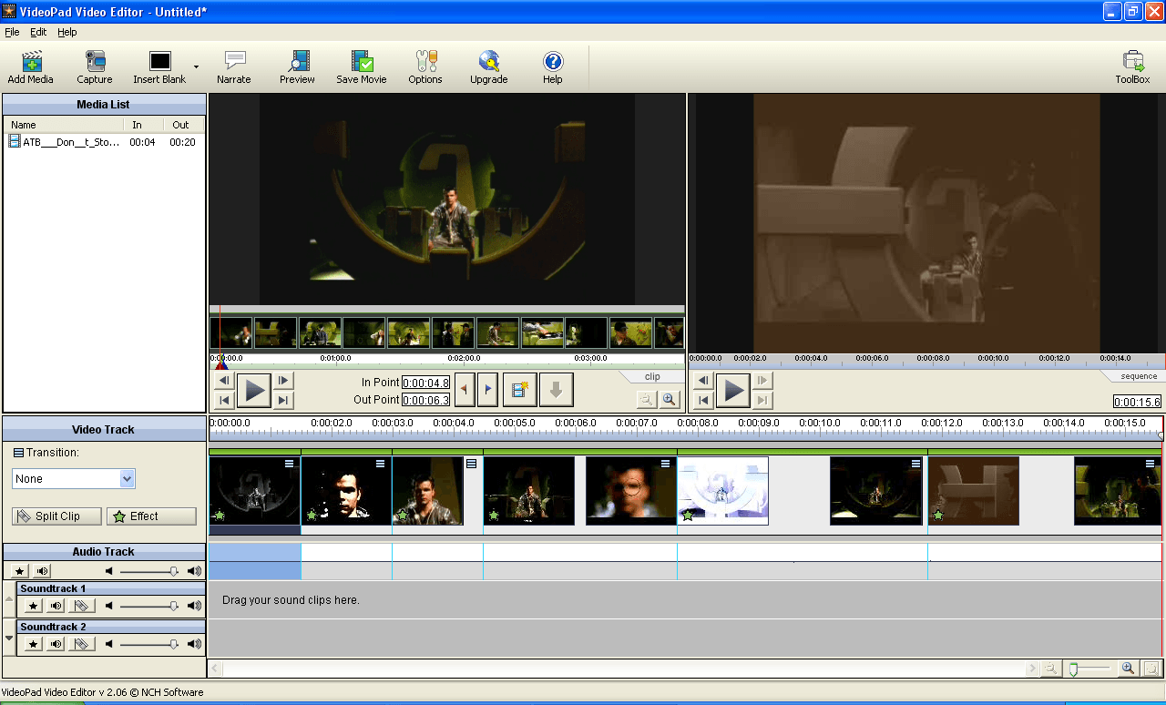Screen dimensions: 1166x705
Task: Select the clip preview tab
Action: (652, 376)
